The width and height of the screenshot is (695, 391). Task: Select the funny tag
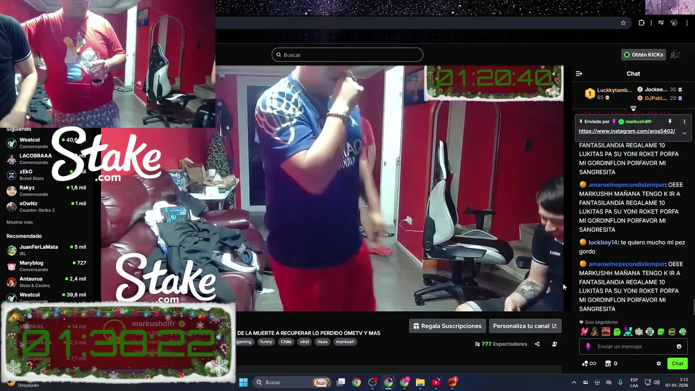coord(266,342)
